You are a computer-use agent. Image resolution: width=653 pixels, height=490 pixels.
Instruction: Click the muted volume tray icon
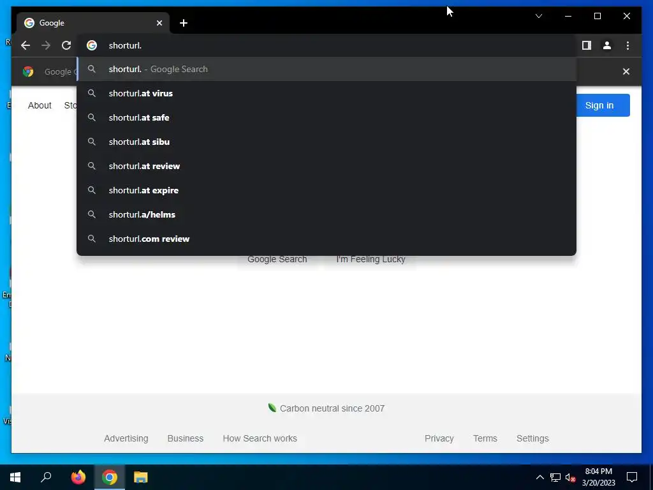pyautogui.click(x=571, y=477)
